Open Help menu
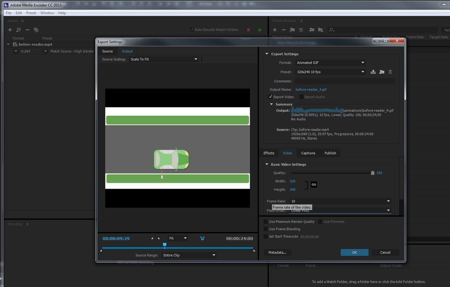Screen dimensions: 450x287 click(62, 13)
